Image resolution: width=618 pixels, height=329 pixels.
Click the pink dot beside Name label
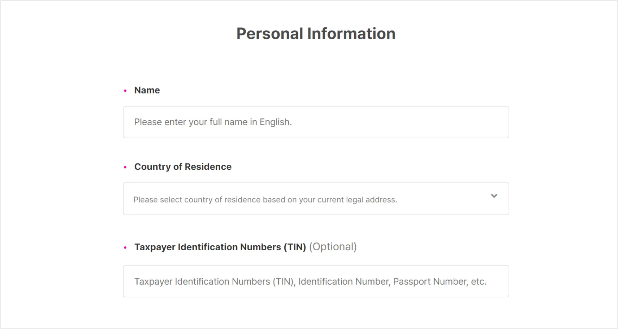[x=125, y=91]
